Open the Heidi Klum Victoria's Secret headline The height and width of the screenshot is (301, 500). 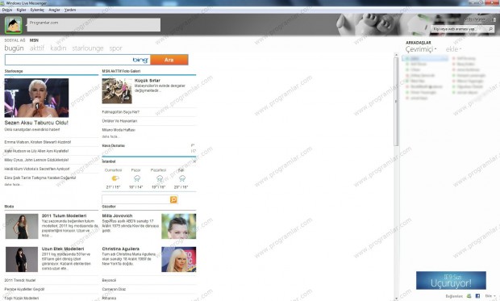tap(37, 169)
